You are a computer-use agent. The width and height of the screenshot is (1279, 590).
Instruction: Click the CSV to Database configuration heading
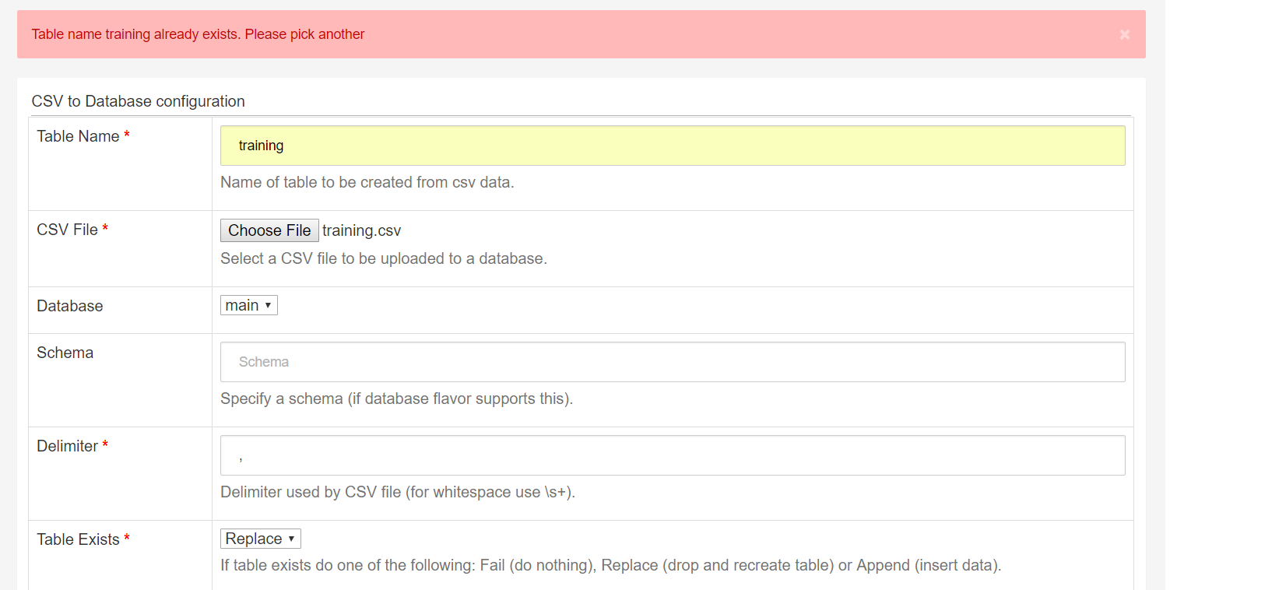point(138,101)
